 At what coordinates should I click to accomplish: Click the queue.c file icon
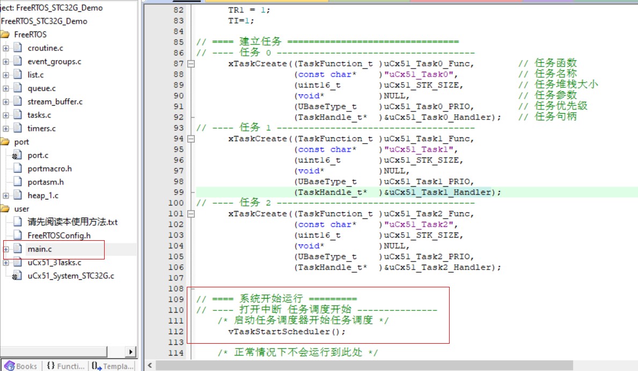(18, 88)
